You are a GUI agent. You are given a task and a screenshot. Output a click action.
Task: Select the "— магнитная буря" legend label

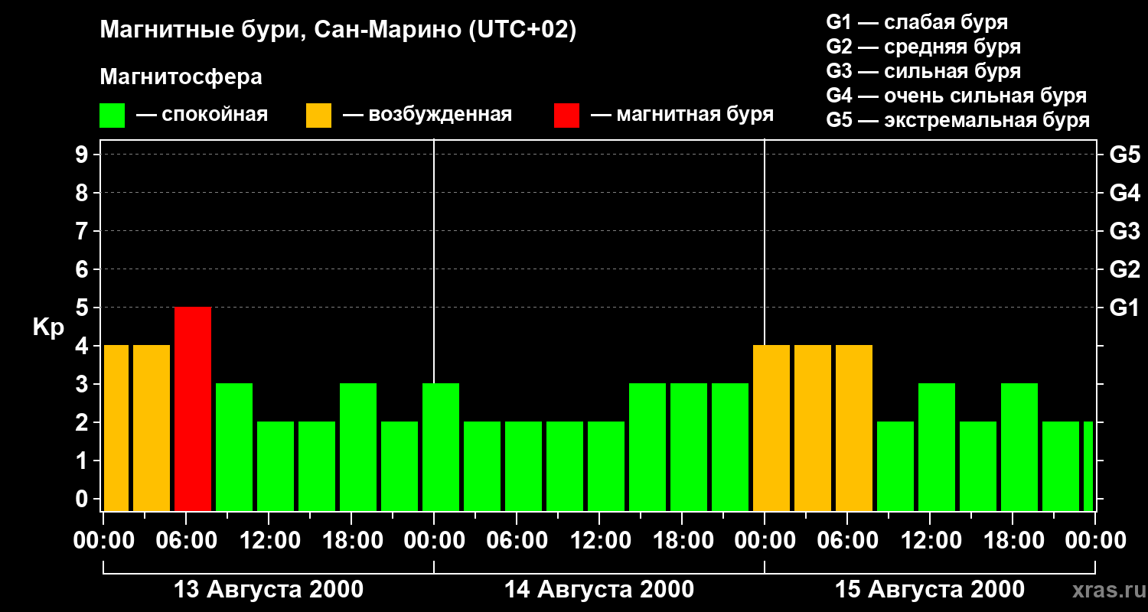683,116
